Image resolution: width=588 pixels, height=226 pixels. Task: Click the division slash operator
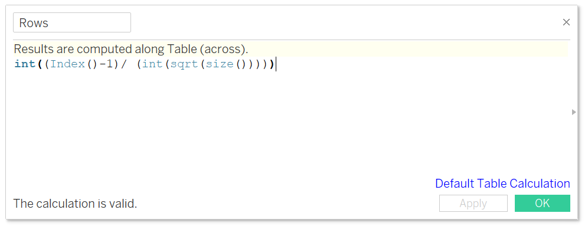(124, 64)
